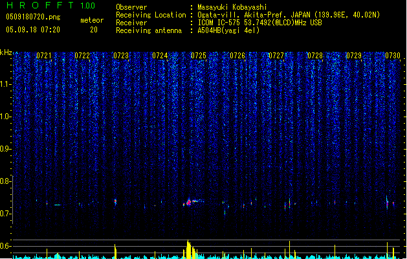Click the 1.1 kHz axis label

pyautogui.click(x=5, y=84)
